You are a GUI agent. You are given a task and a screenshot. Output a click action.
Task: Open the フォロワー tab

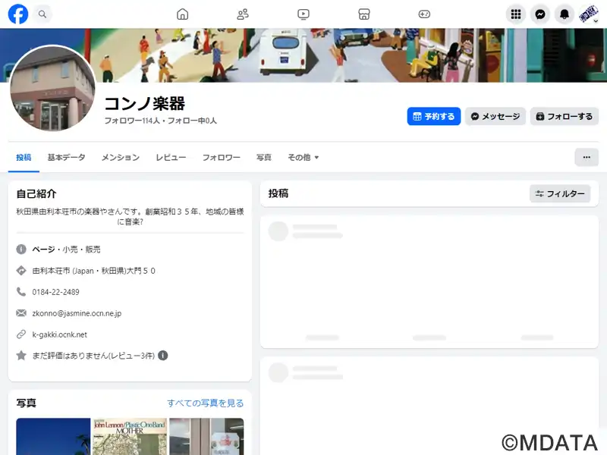(221, 158)
